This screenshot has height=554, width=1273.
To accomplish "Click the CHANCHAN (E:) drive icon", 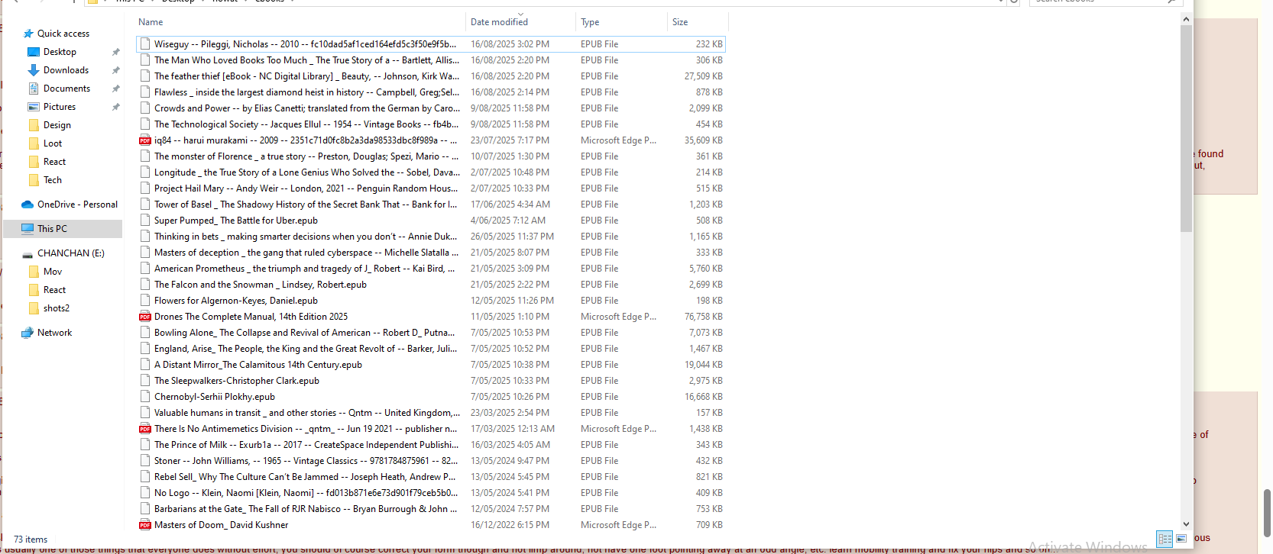I will click(x=28, y=254).
